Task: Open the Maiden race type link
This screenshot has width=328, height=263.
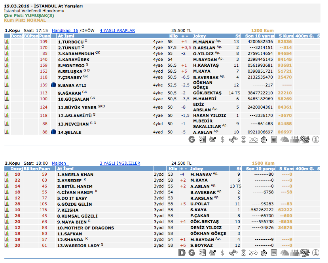Action: click(60, 163)
